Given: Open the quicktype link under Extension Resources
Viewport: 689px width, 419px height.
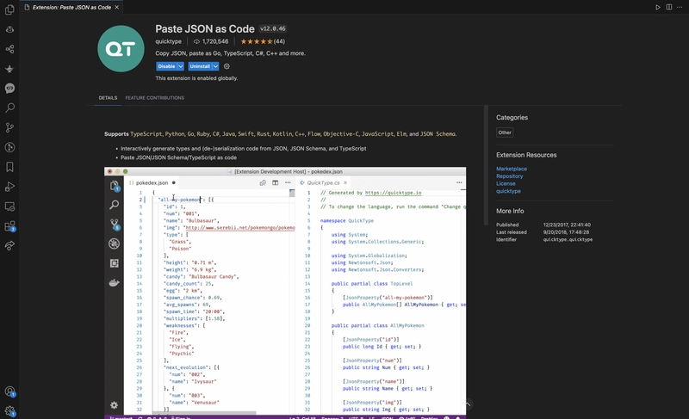Looking at the screenshot, I should (508, 191).
